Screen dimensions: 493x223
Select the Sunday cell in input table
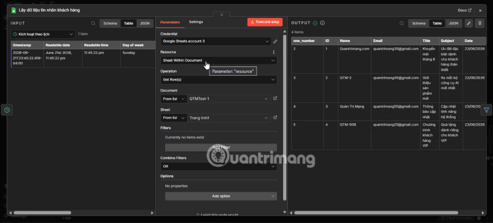coord(138,59)
